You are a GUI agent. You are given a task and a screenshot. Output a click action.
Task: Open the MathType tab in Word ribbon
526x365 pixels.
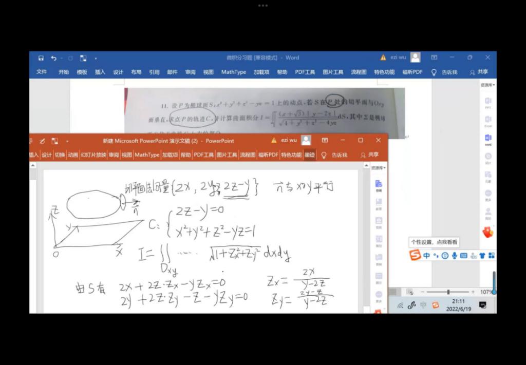click(233, 72)
